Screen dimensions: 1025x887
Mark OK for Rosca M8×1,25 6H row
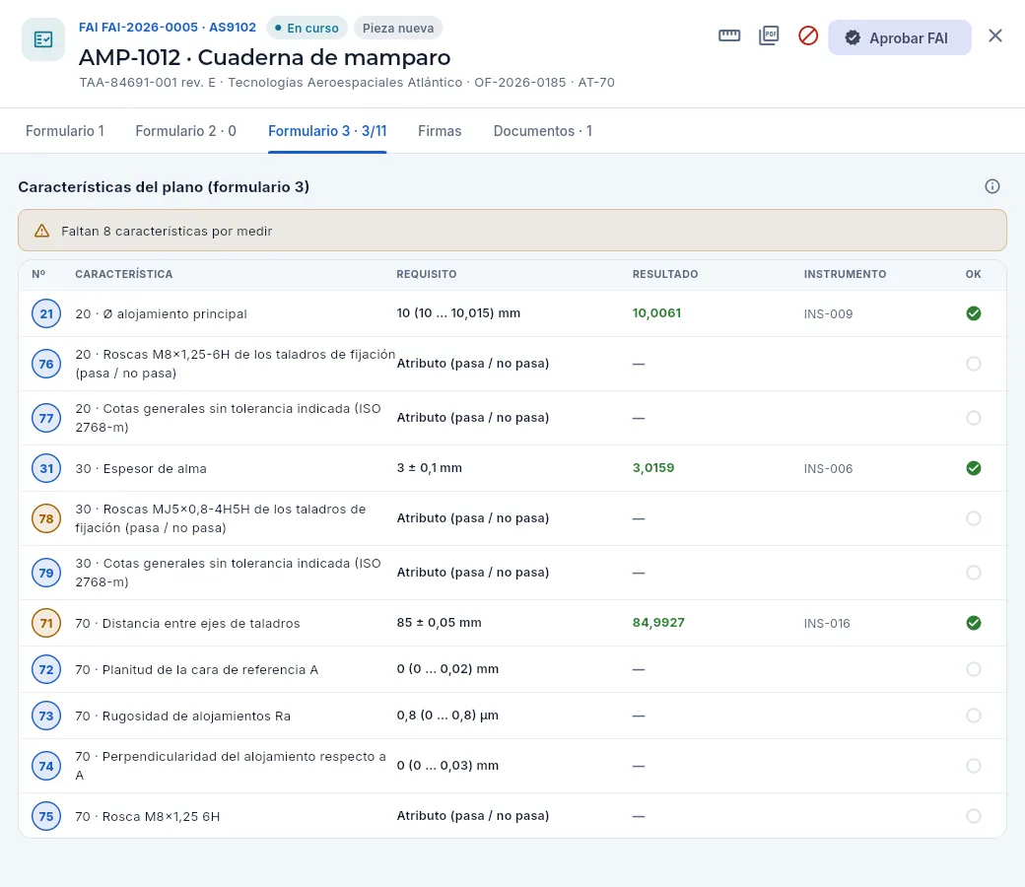pyautogui.click(x=974, y=816)
